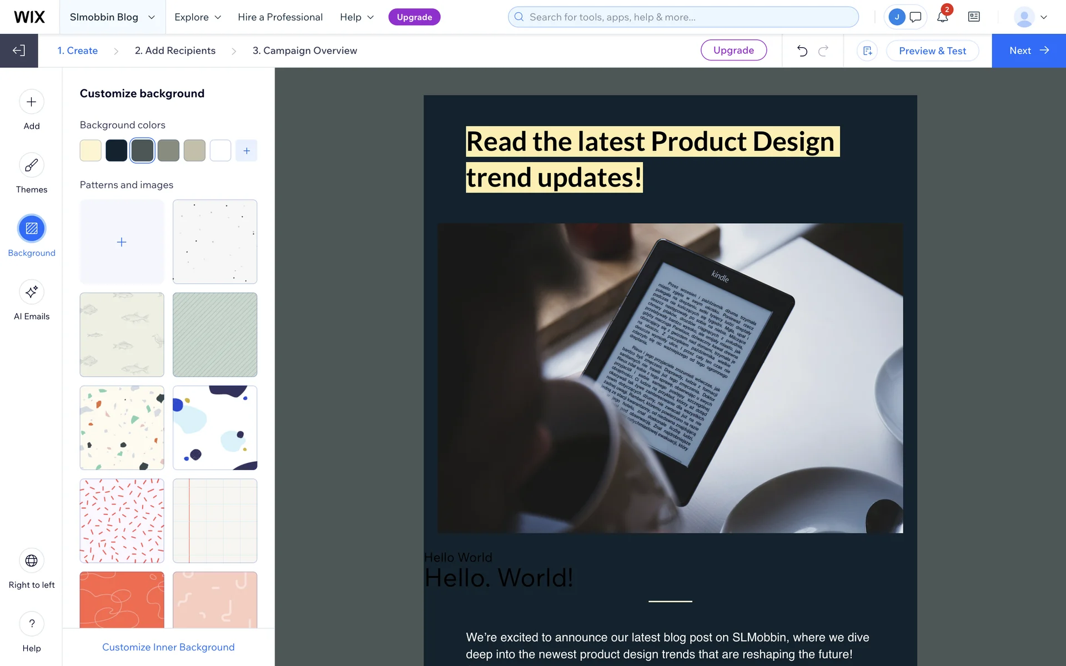This screenshot has width=1066, height=666.
Task: Expand the Explore menu dropdown
Action: [x=198, y=17]
